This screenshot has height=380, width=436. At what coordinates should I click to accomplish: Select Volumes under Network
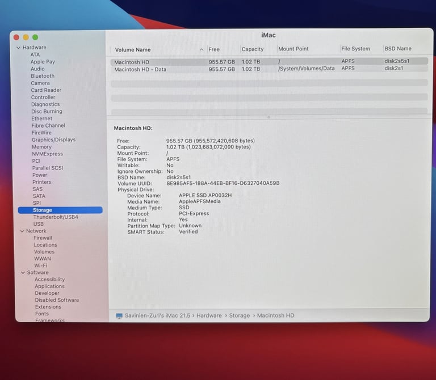point(44,252)
